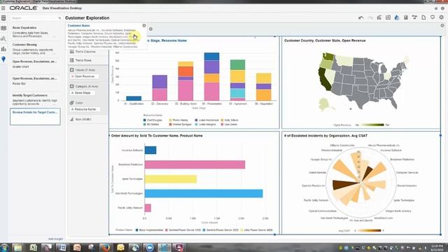Open Firefox from the taskbar
Viewport: 448px width, 252px height.
(106, 247)
